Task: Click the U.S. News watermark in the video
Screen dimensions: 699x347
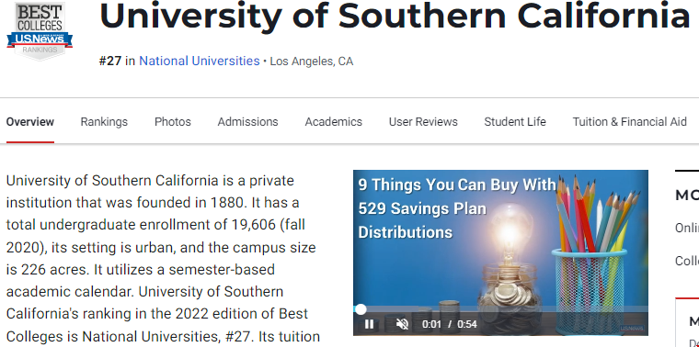Action: tap(632, 329)
